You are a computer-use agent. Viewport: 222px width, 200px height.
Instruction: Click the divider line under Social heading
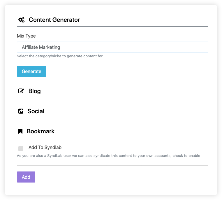coord(112,118)
